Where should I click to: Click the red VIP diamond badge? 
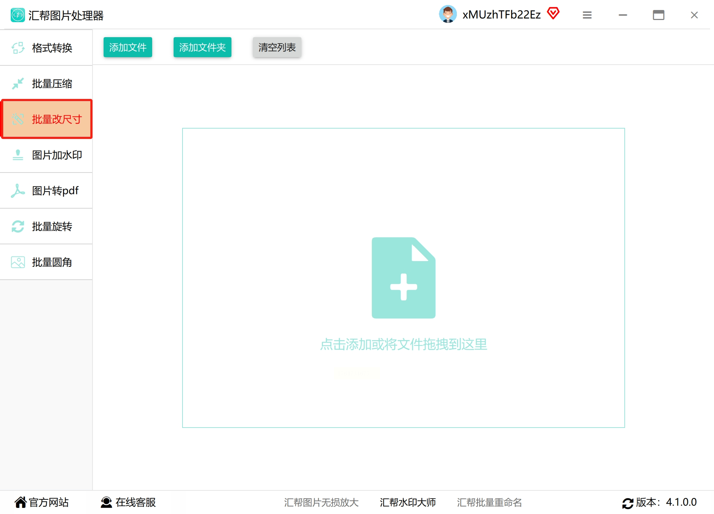[553, 14]
